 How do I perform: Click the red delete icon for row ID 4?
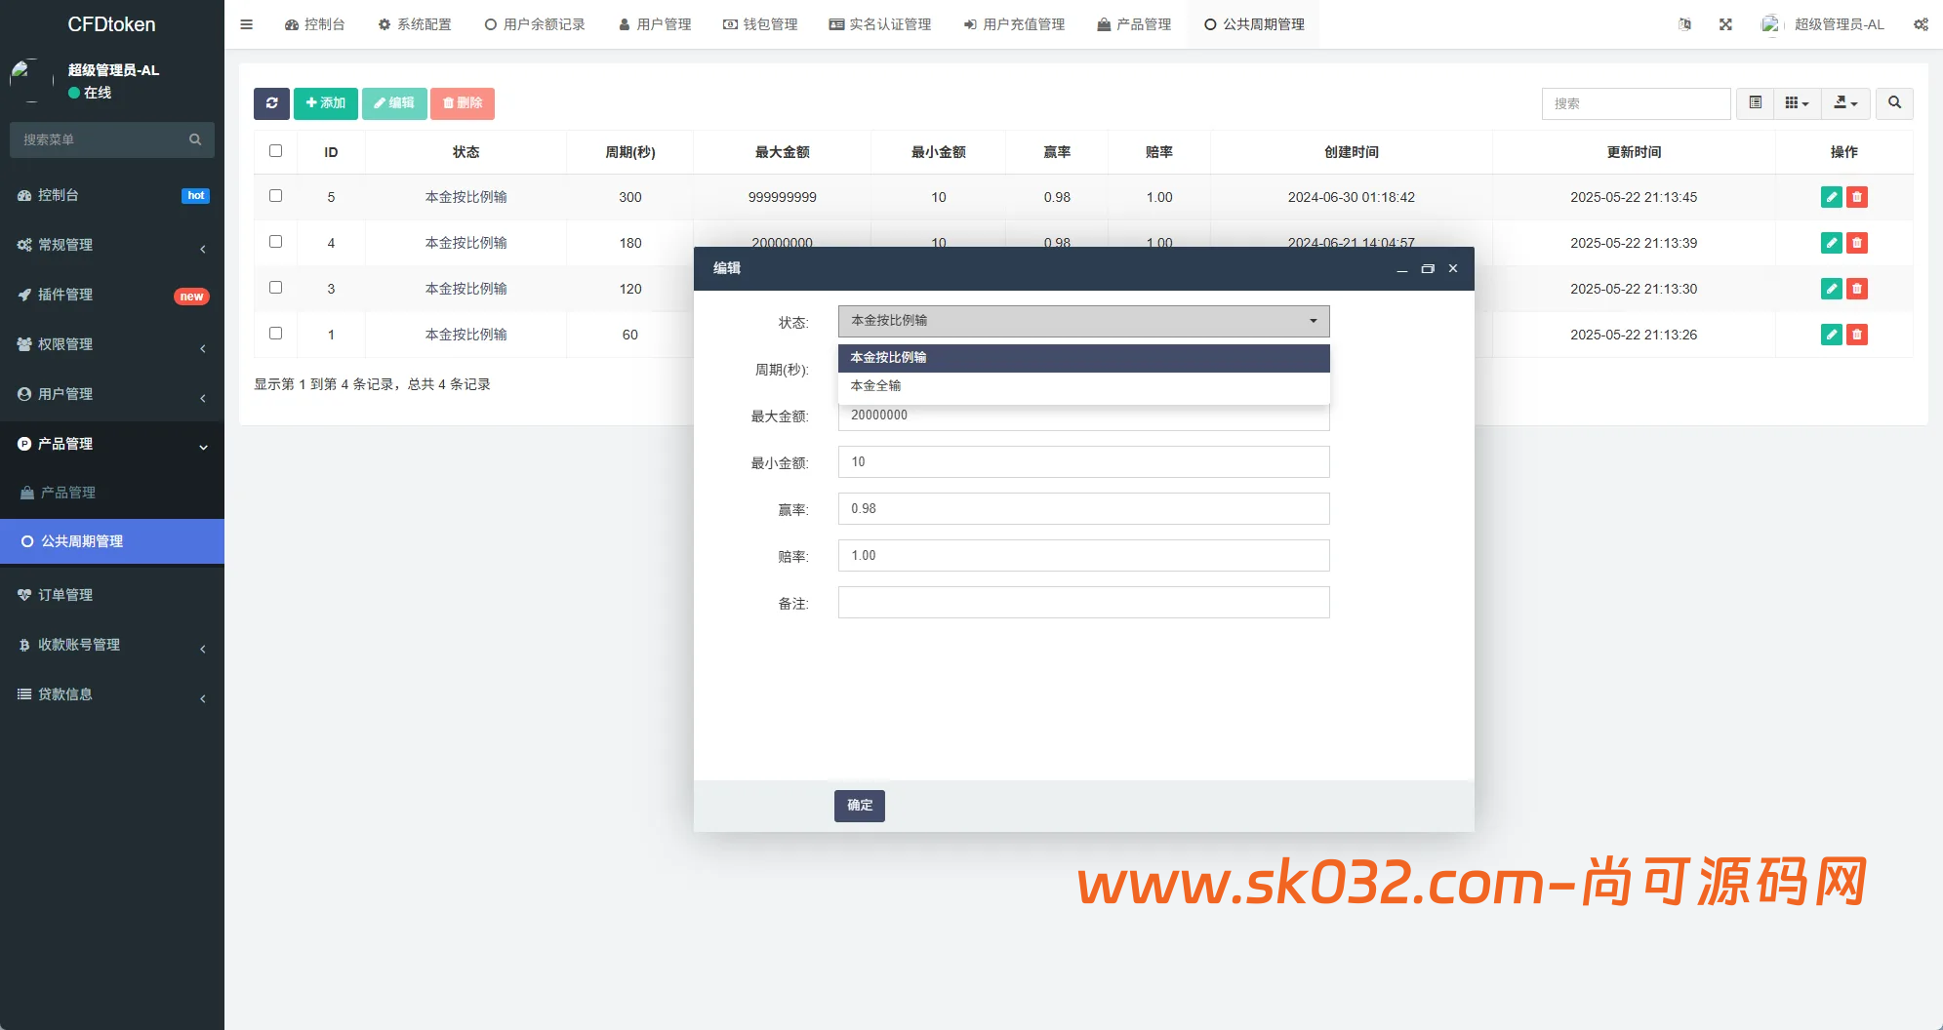1857,243
